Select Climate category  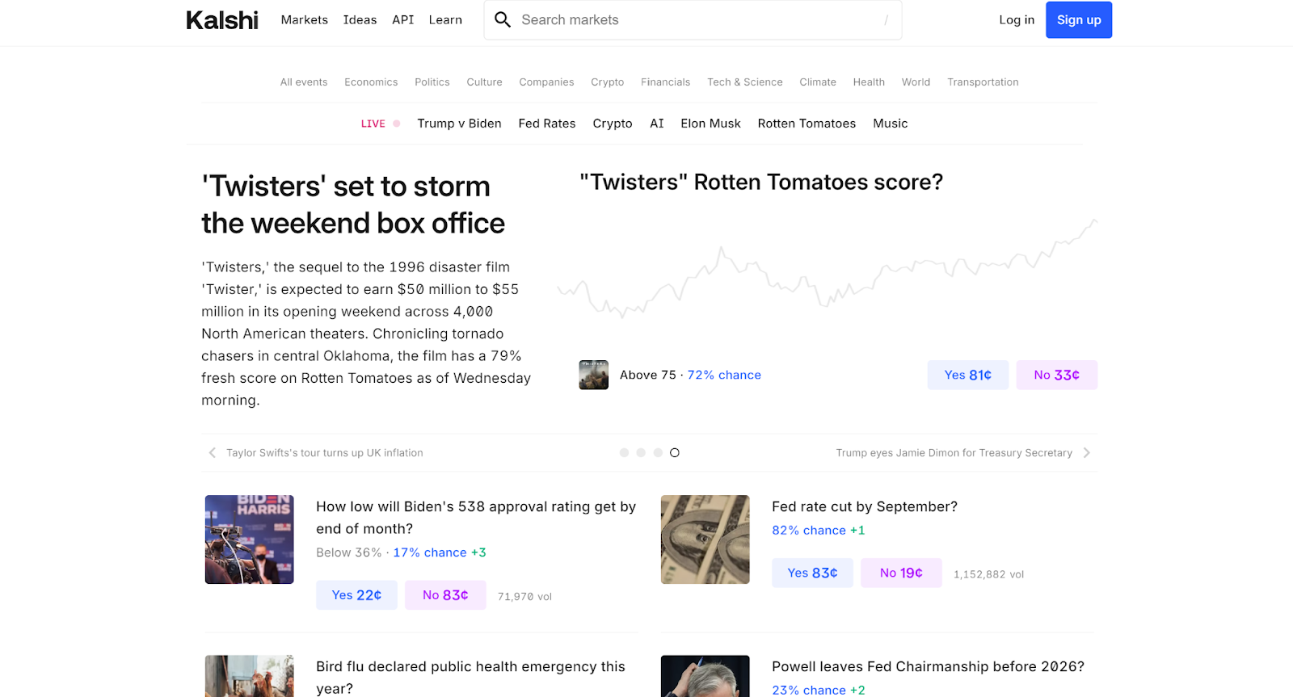(818, 82)
